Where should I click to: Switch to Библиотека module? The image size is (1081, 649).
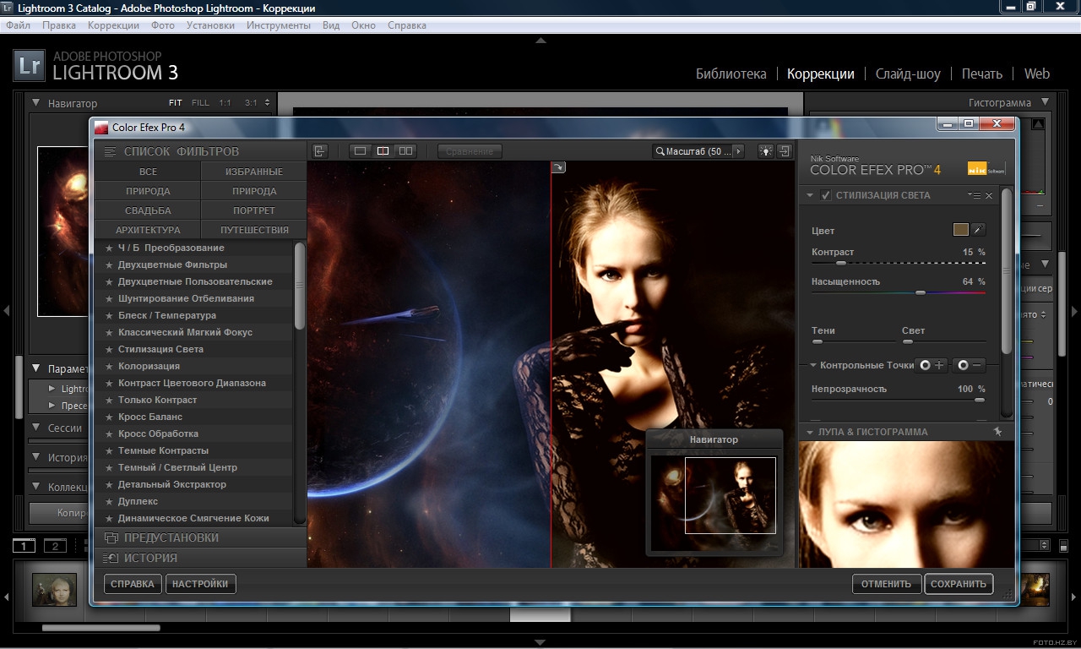coord(731,74)
